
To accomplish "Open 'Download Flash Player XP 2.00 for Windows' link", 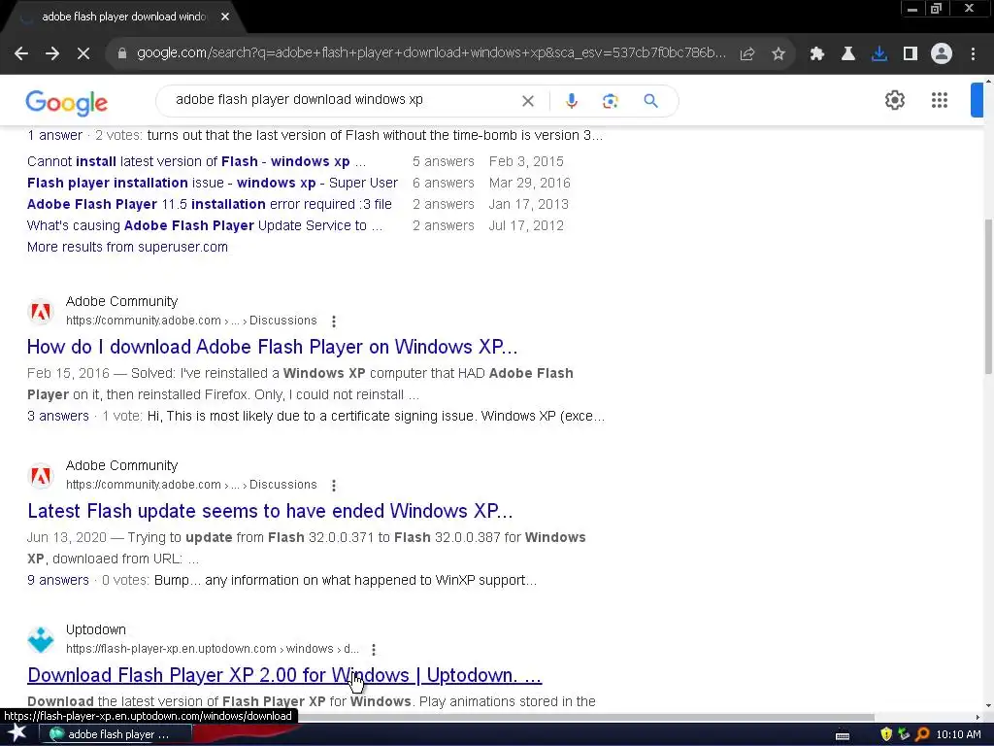I will click(284, 676).
